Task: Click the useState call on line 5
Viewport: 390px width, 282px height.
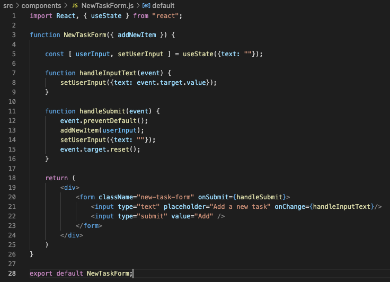Action: tap(198, 54)
